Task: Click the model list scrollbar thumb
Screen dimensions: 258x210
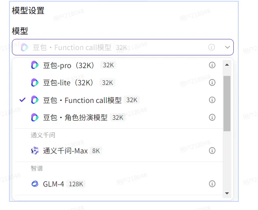Action: point(227,103)
